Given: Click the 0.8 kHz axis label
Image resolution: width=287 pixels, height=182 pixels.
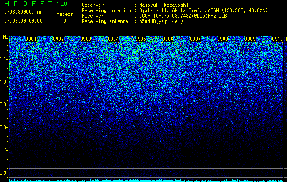Looking at the screenshot, I should (x=4, y=127).
